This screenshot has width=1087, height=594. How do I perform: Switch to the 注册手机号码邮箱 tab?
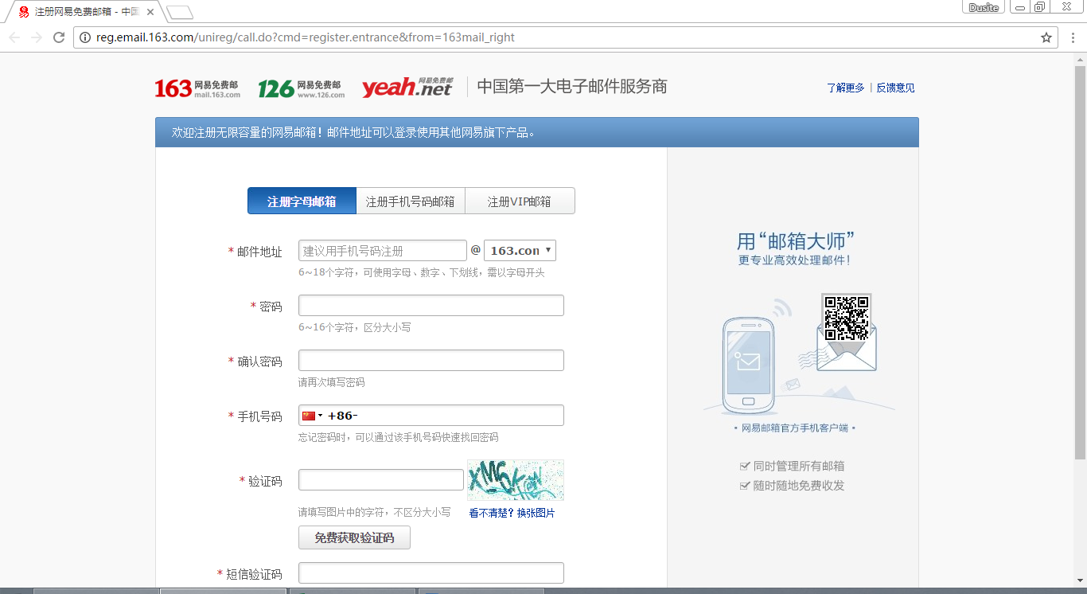(x=410, y=201)
